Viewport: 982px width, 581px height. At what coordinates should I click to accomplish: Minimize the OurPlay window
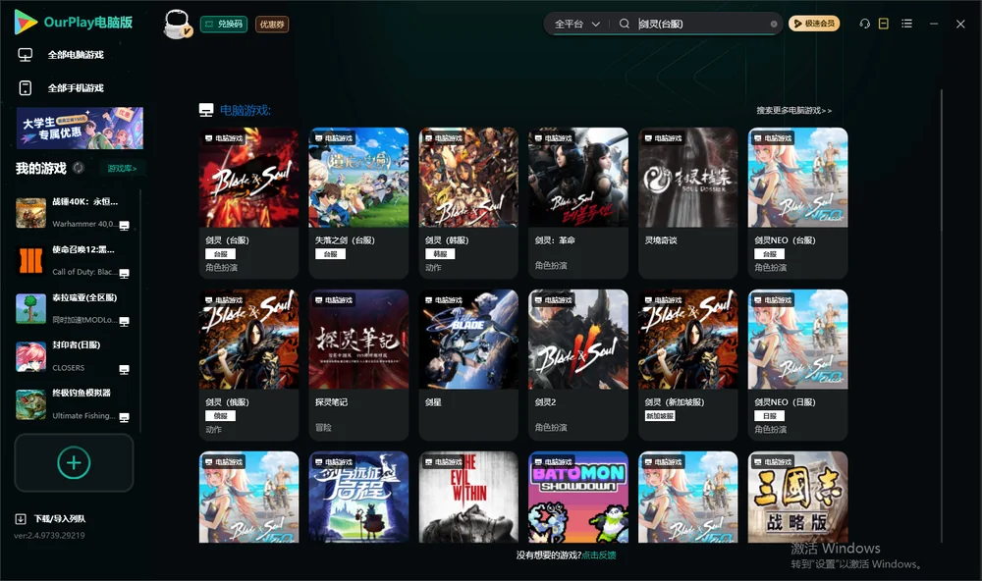(934, 24)
